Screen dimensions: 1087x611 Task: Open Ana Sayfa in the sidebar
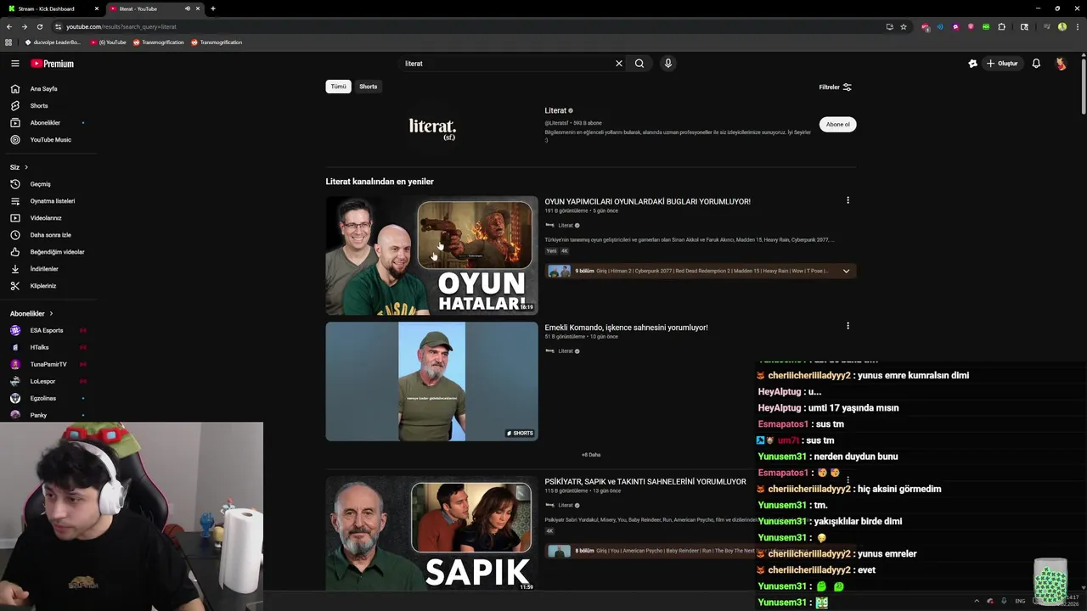[x=44, y=89]
